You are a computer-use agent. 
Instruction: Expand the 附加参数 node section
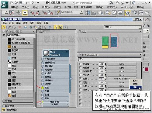click(x=67, y=102)
